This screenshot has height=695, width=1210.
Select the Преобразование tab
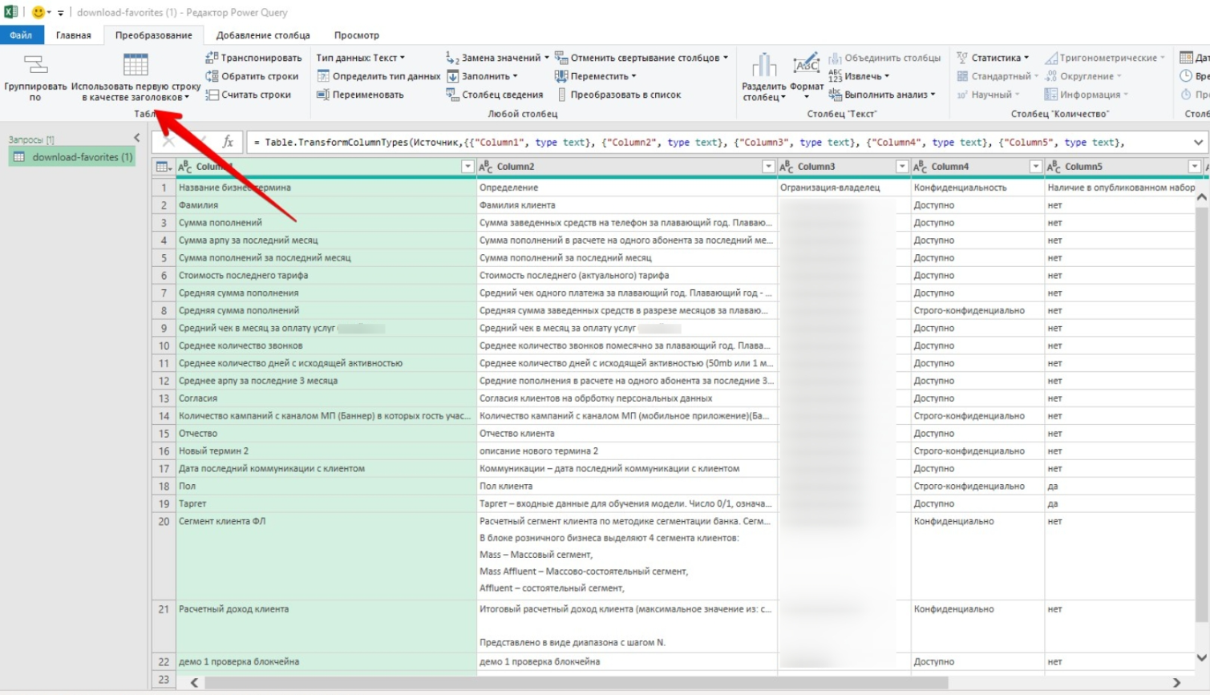point(153,35)
